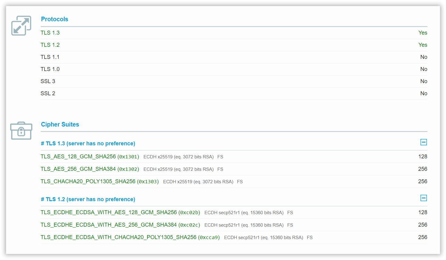Viewport: 446px width, 260px height.
Task: Select TLS_CHACHA20_POLY1305_SHA256 cipher name
Action: 88,181
